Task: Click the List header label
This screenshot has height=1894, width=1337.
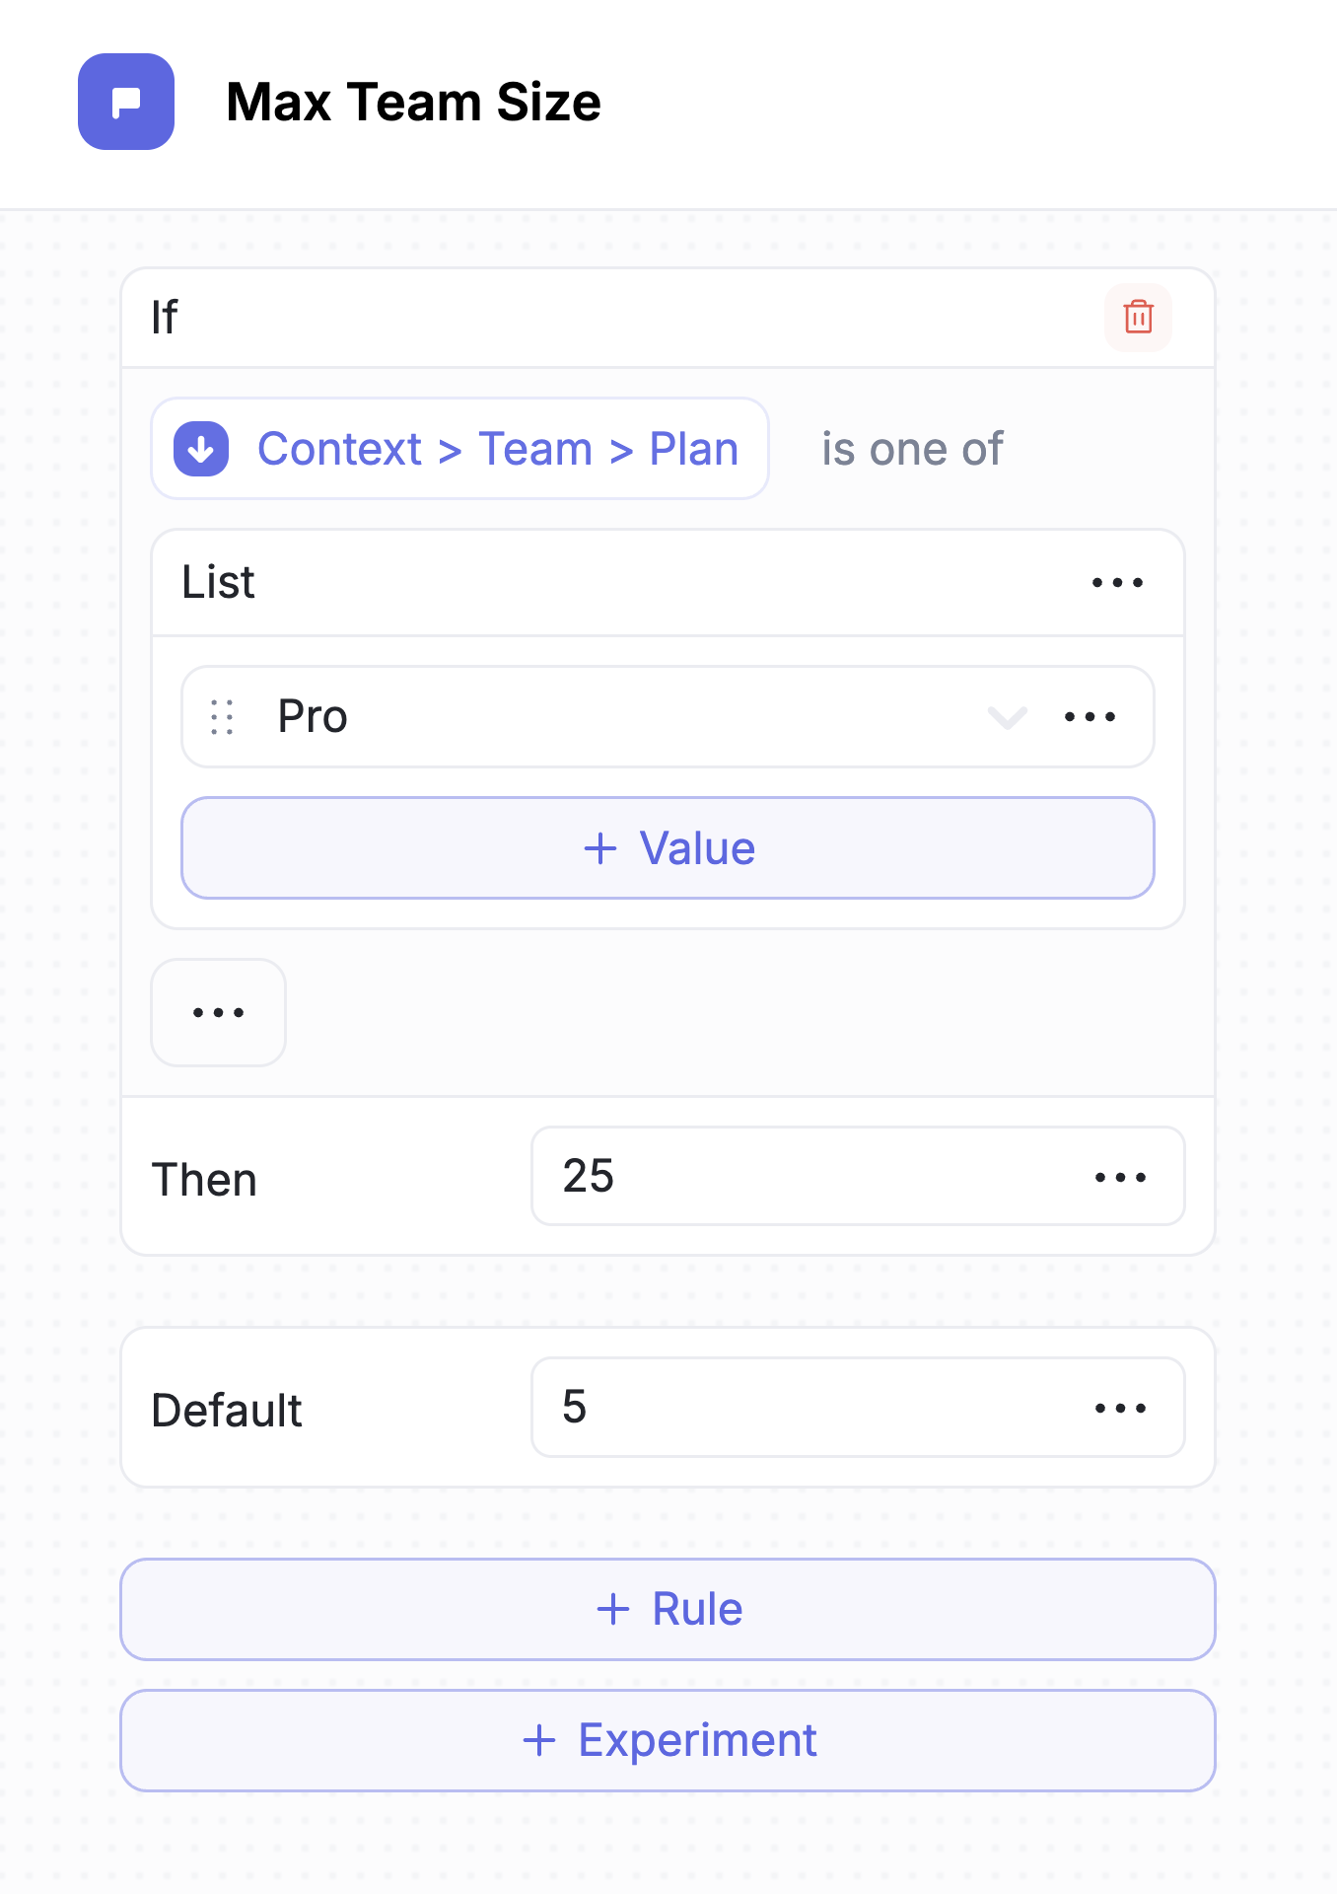Action: click(x=218, y=583)
